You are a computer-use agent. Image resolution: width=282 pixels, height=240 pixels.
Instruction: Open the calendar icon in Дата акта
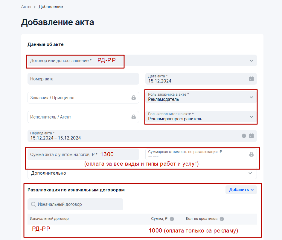tap(251, 79)
